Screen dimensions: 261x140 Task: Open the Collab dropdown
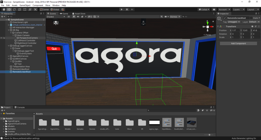tap(204, 9)
